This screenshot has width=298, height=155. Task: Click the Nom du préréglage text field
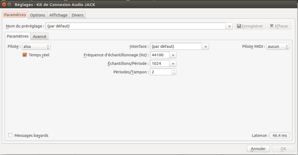tap(136, 26)
